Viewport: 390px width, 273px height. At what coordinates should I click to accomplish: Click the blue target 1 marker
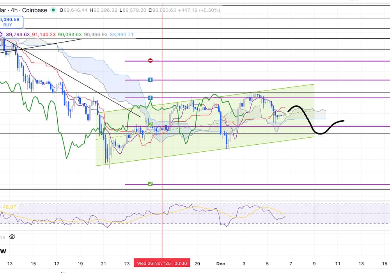[x=150, y=80]
